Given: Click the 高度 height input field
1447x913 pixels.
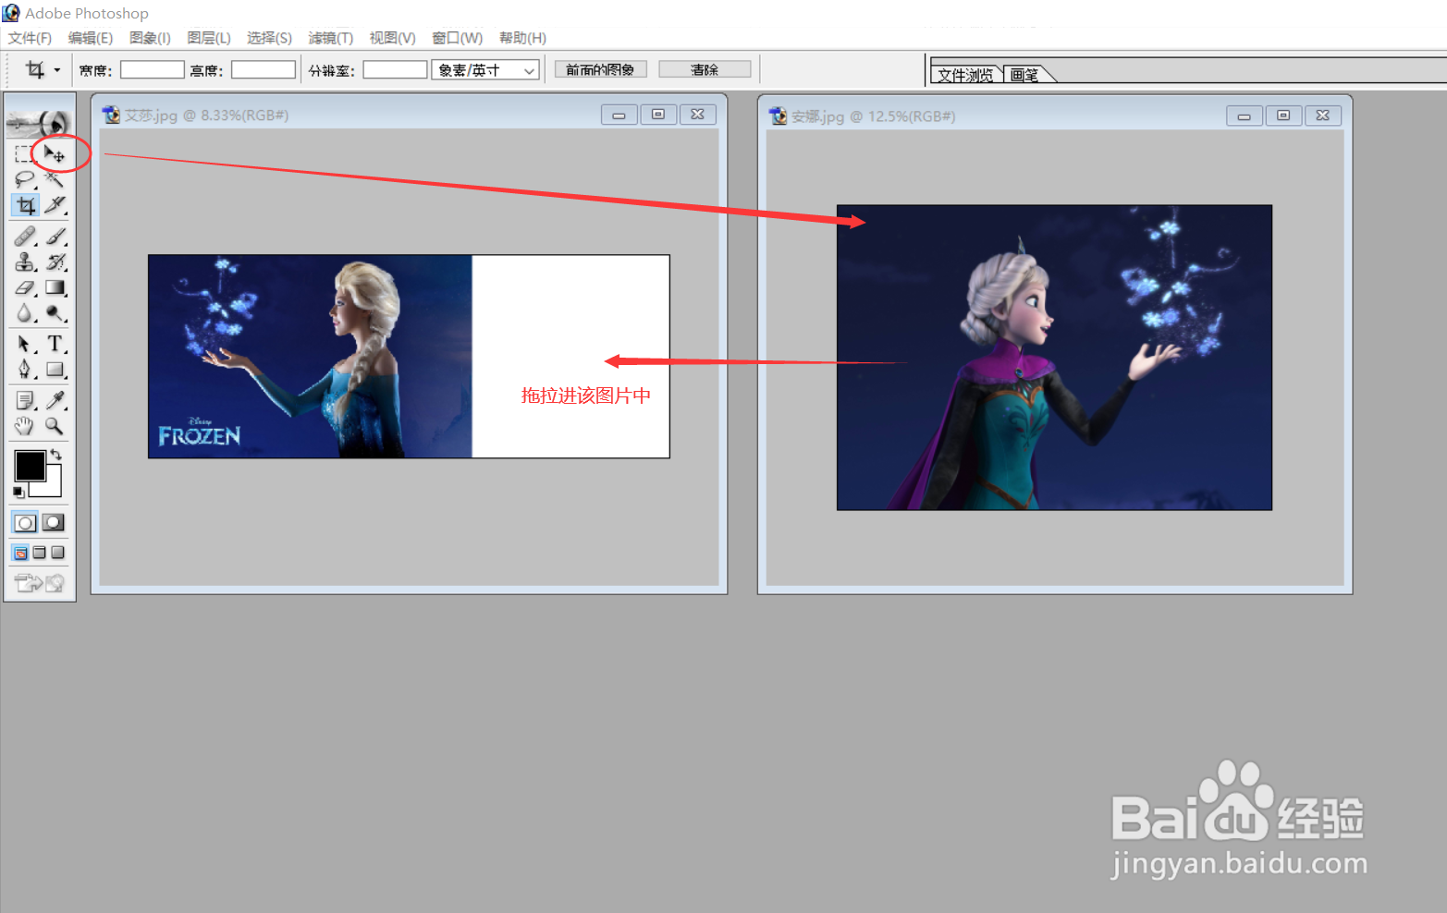Looking at the screenshot, I should (264, 70).
